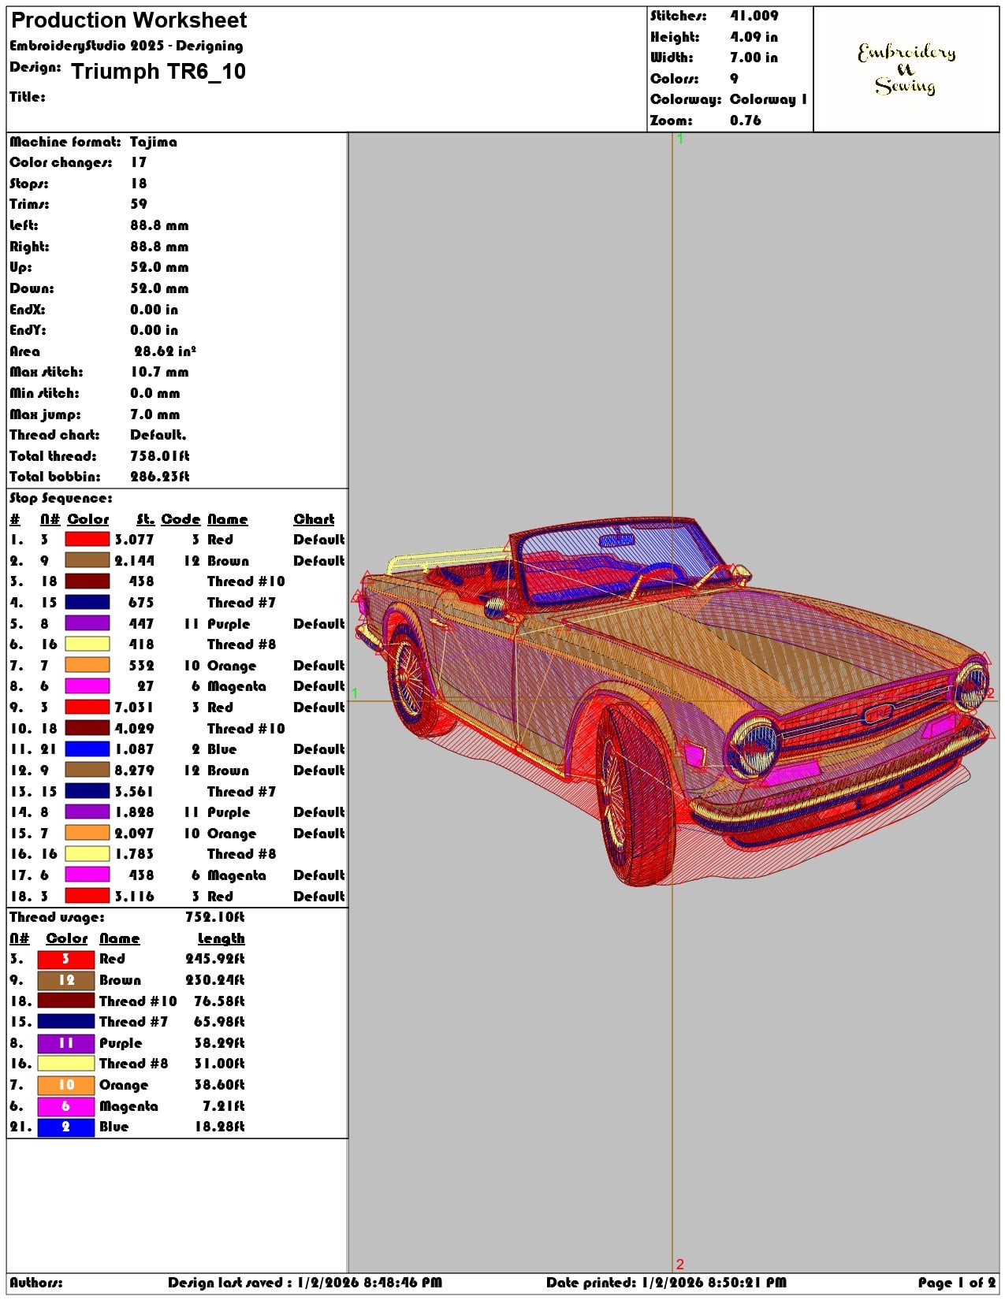Select the Max jump value '7.0 mm'
This screenshot has width=1005, height=1300.
[x=155, y=414]
